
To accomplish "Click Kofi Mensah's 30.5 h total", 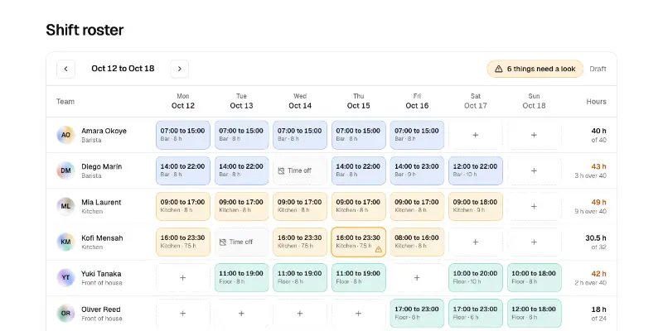I will point(595,238).
